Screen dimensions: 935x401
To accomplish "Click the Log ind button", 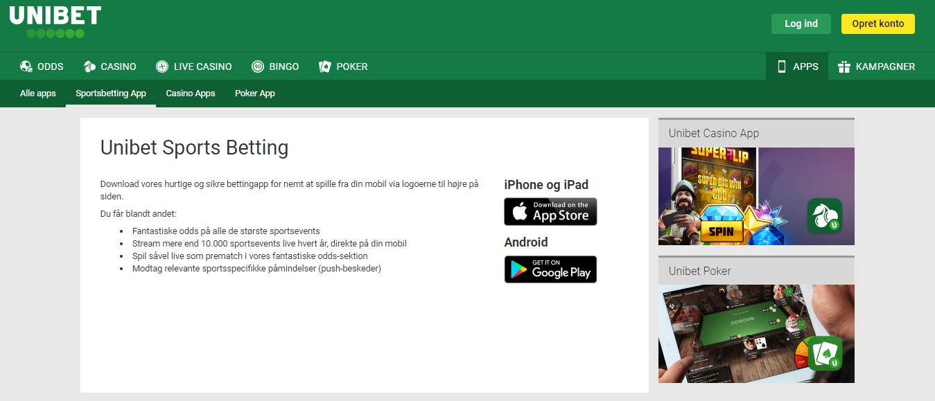I will (x=801, y=24).
